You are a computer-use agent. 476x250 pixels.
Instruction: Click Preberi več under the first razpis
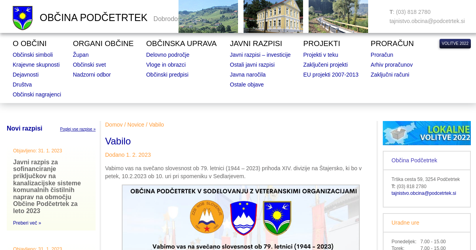[27, 223]
